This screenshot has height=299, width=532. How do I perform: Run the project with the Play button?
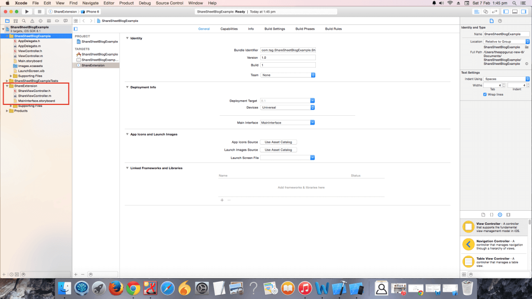[27, 11]
